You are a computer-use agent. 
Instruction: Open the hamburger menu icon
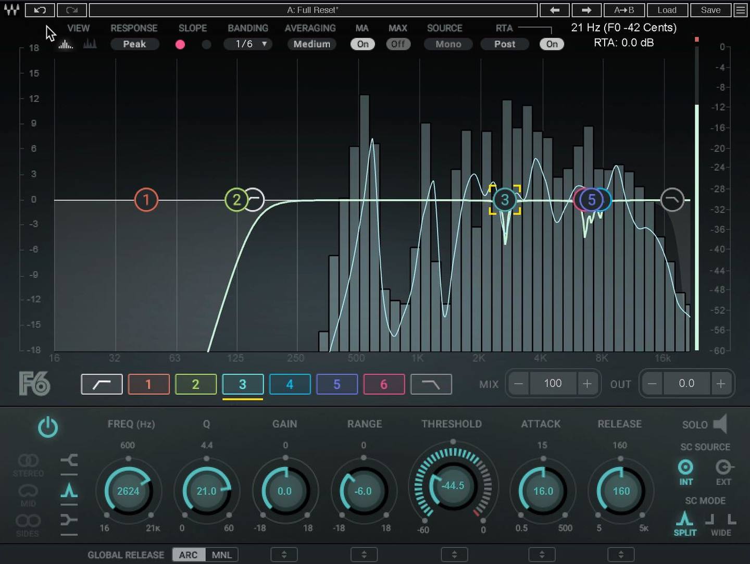coord(740,10)
